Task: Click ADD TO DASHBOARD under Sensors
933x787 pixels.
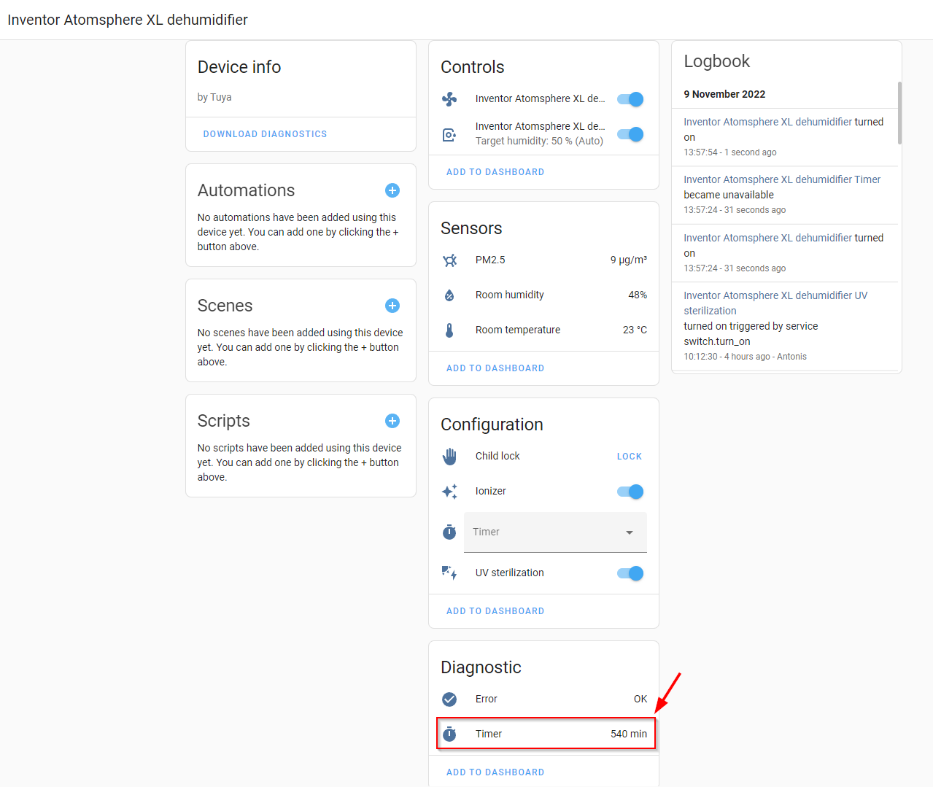Action: [x=495, y=368]
